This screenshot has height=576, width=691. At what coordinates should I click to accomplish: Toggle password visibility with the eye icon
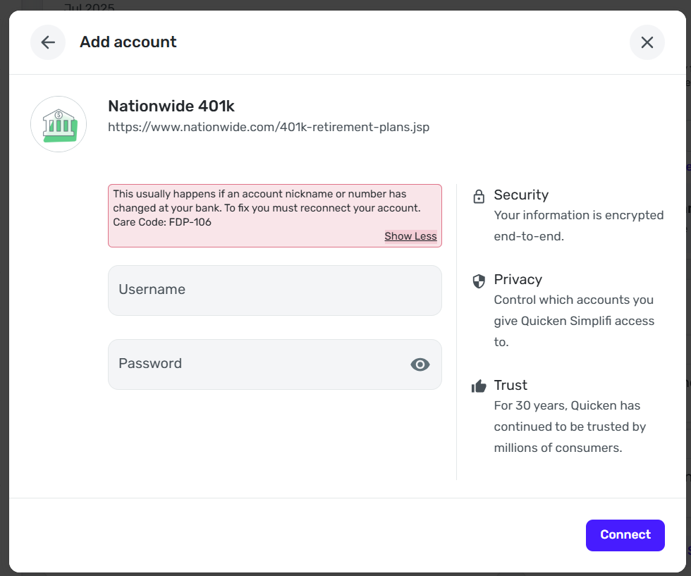(x=420, y=364)
